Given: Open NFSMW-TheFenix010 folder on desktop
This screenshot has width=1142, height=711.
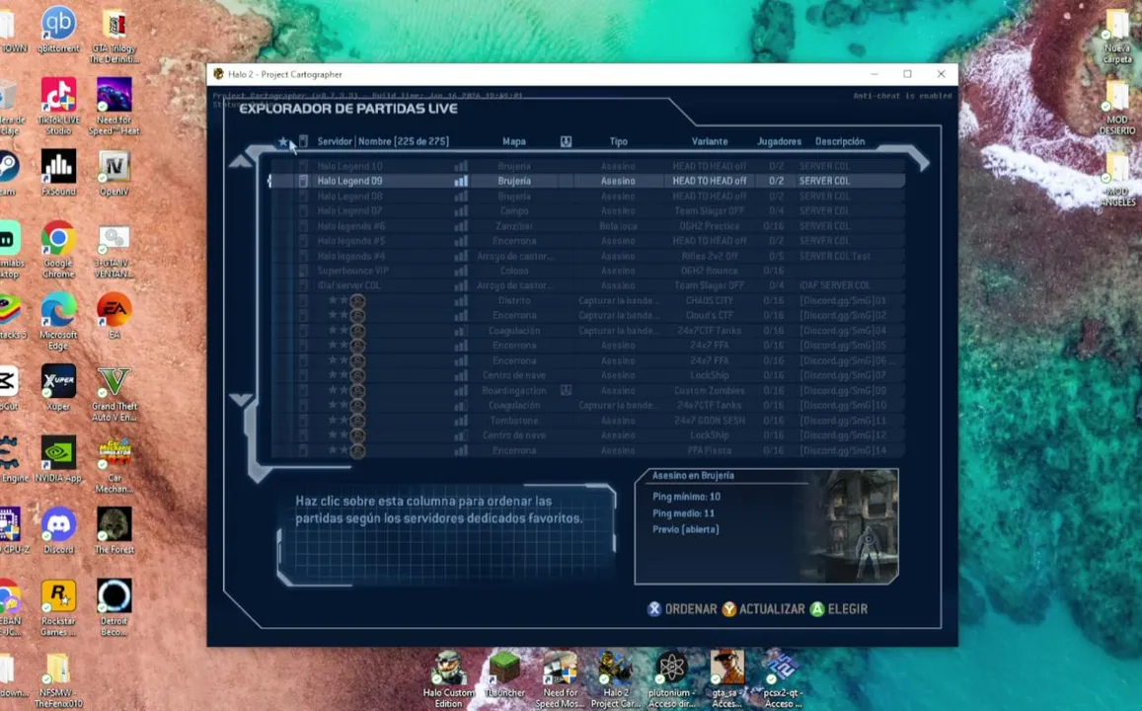Looking at the screenshot, I should pyautogui.click(x=58, y=680).
